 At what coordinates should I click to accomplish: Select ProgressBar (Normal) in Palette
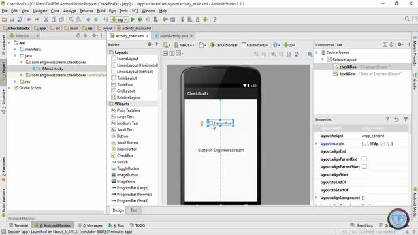coord(131,195)
